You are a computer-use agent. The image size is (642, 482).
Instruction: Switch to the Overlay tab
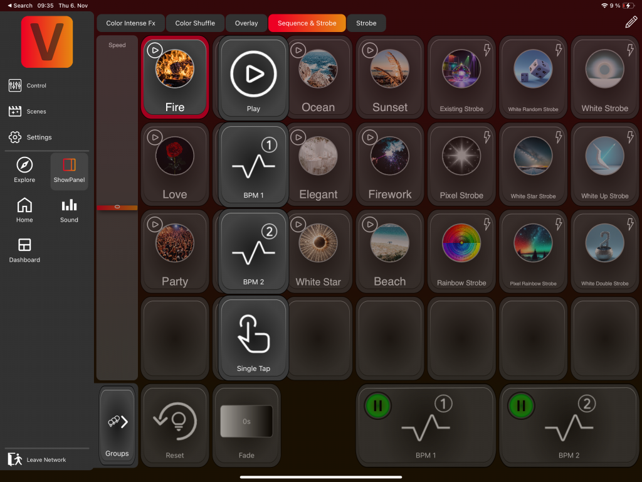click(x=246, y=23)
